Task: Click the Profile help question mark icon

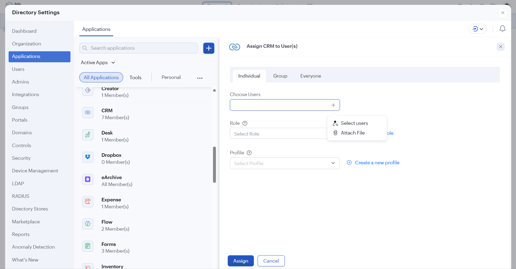Action: tap(249, 153)
